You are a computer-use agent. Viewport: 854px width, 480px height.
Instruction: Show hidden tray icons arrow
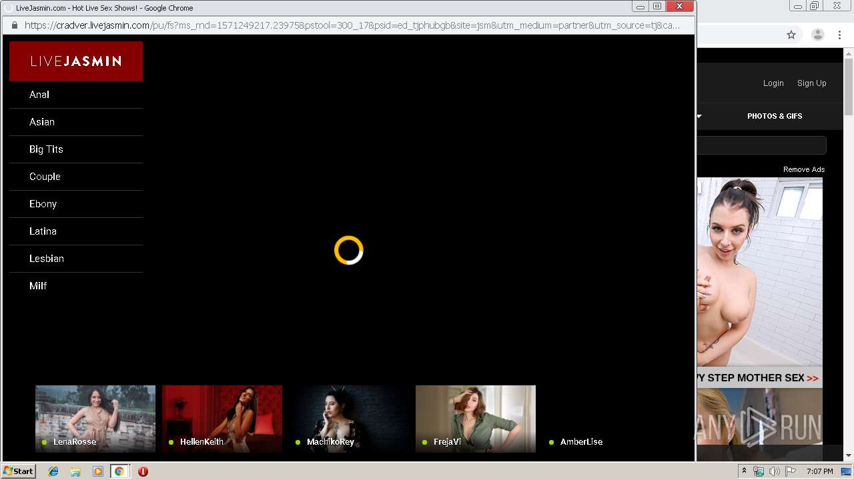click(744, 471)
